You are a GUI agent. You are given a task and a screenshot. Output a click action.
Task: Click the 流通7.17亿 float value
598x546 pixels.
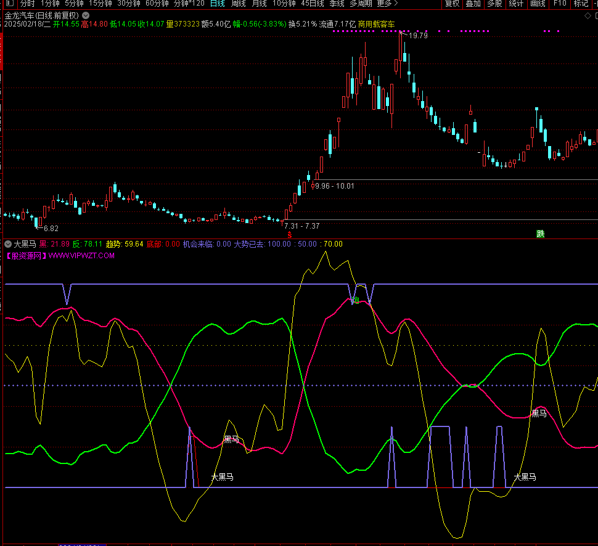(x=337, y=24)
